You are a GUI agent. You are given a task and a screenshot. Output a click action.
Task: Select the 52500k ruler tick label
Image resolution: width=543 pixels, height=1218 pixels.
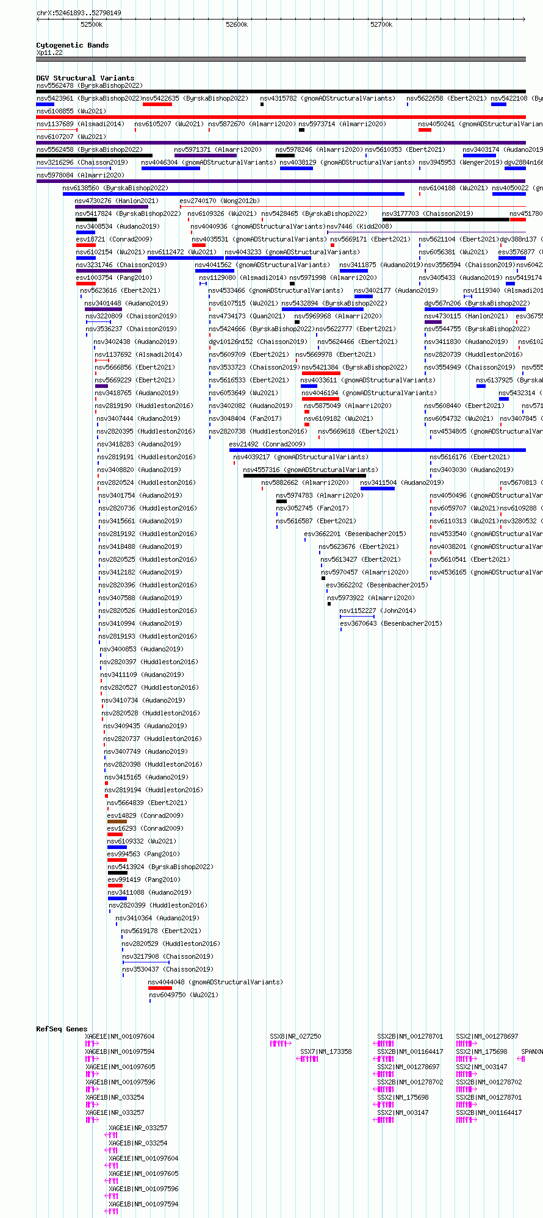[x=92, y=24]
